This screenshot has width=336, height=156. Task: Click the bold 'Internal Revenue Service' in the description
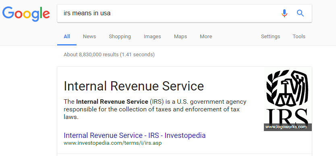(112, 102)
